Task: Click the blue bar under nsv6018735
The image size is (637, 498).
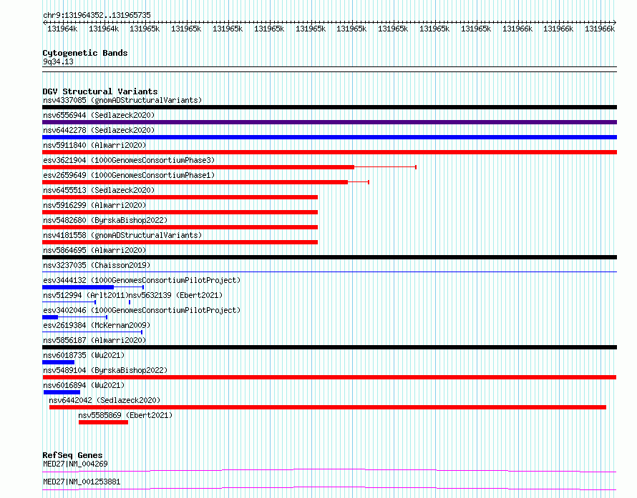Action: 59,362
